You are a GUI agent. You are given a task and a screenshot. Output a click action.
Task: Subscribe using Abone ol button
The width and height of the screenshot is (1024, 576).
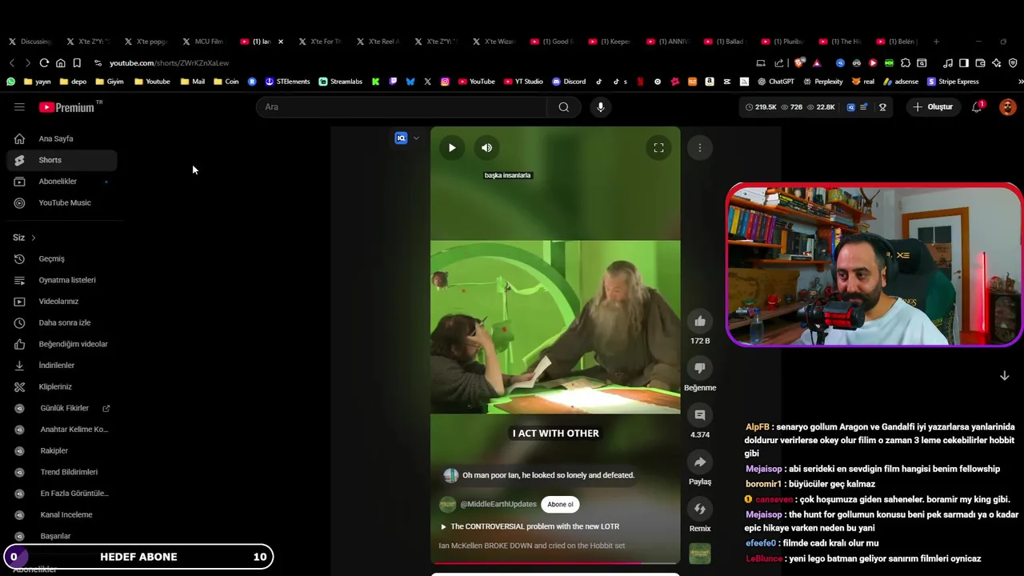tap(560, 505)
